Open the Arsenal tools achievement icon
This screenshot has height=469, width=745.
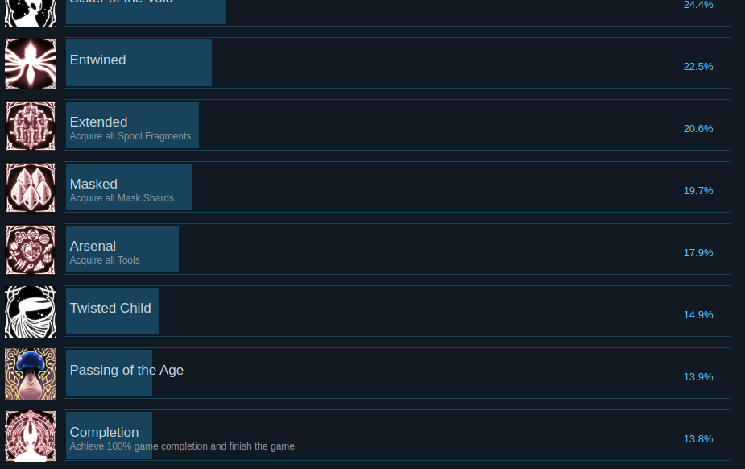point(31,250)
